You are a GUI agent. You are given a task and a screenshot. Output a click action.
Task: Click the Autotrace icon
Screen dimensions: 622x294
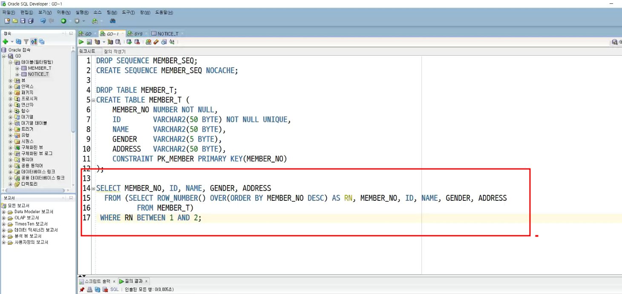(110, 42)
